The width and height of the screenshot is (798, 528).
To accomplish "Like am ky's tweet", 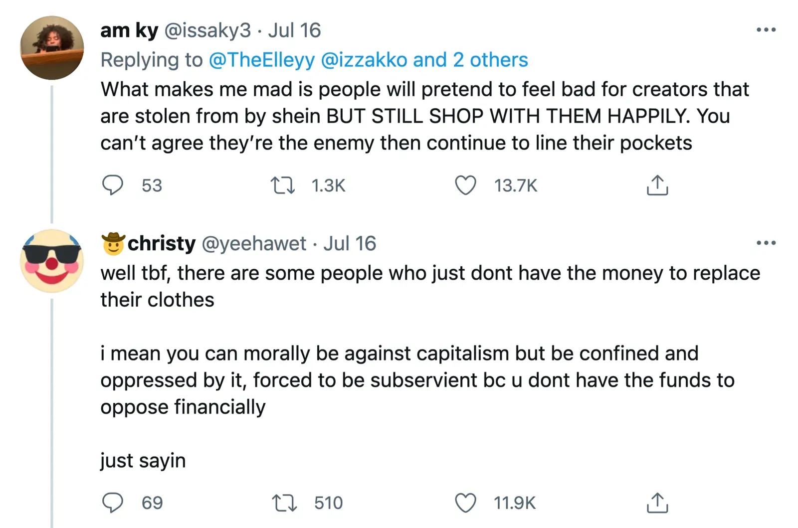I will (465, 185).
